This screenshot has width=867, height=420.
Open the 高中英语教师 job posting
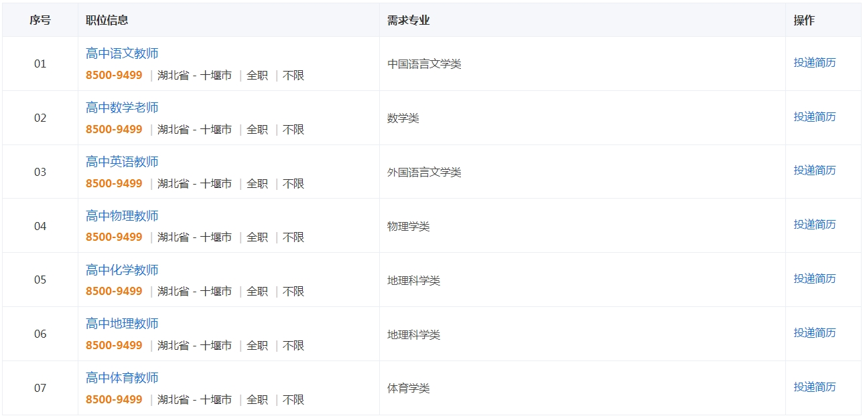tap(122, 162)
